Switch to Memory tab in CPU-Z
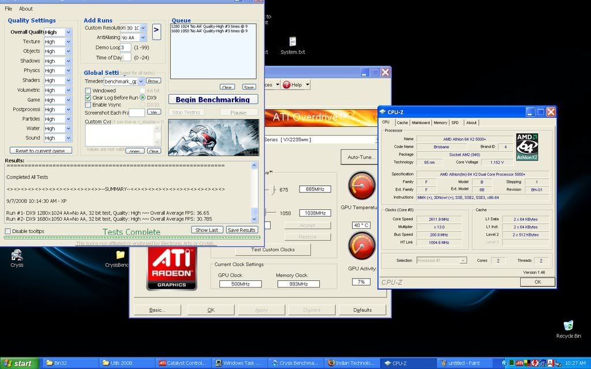 pos(440,123)
